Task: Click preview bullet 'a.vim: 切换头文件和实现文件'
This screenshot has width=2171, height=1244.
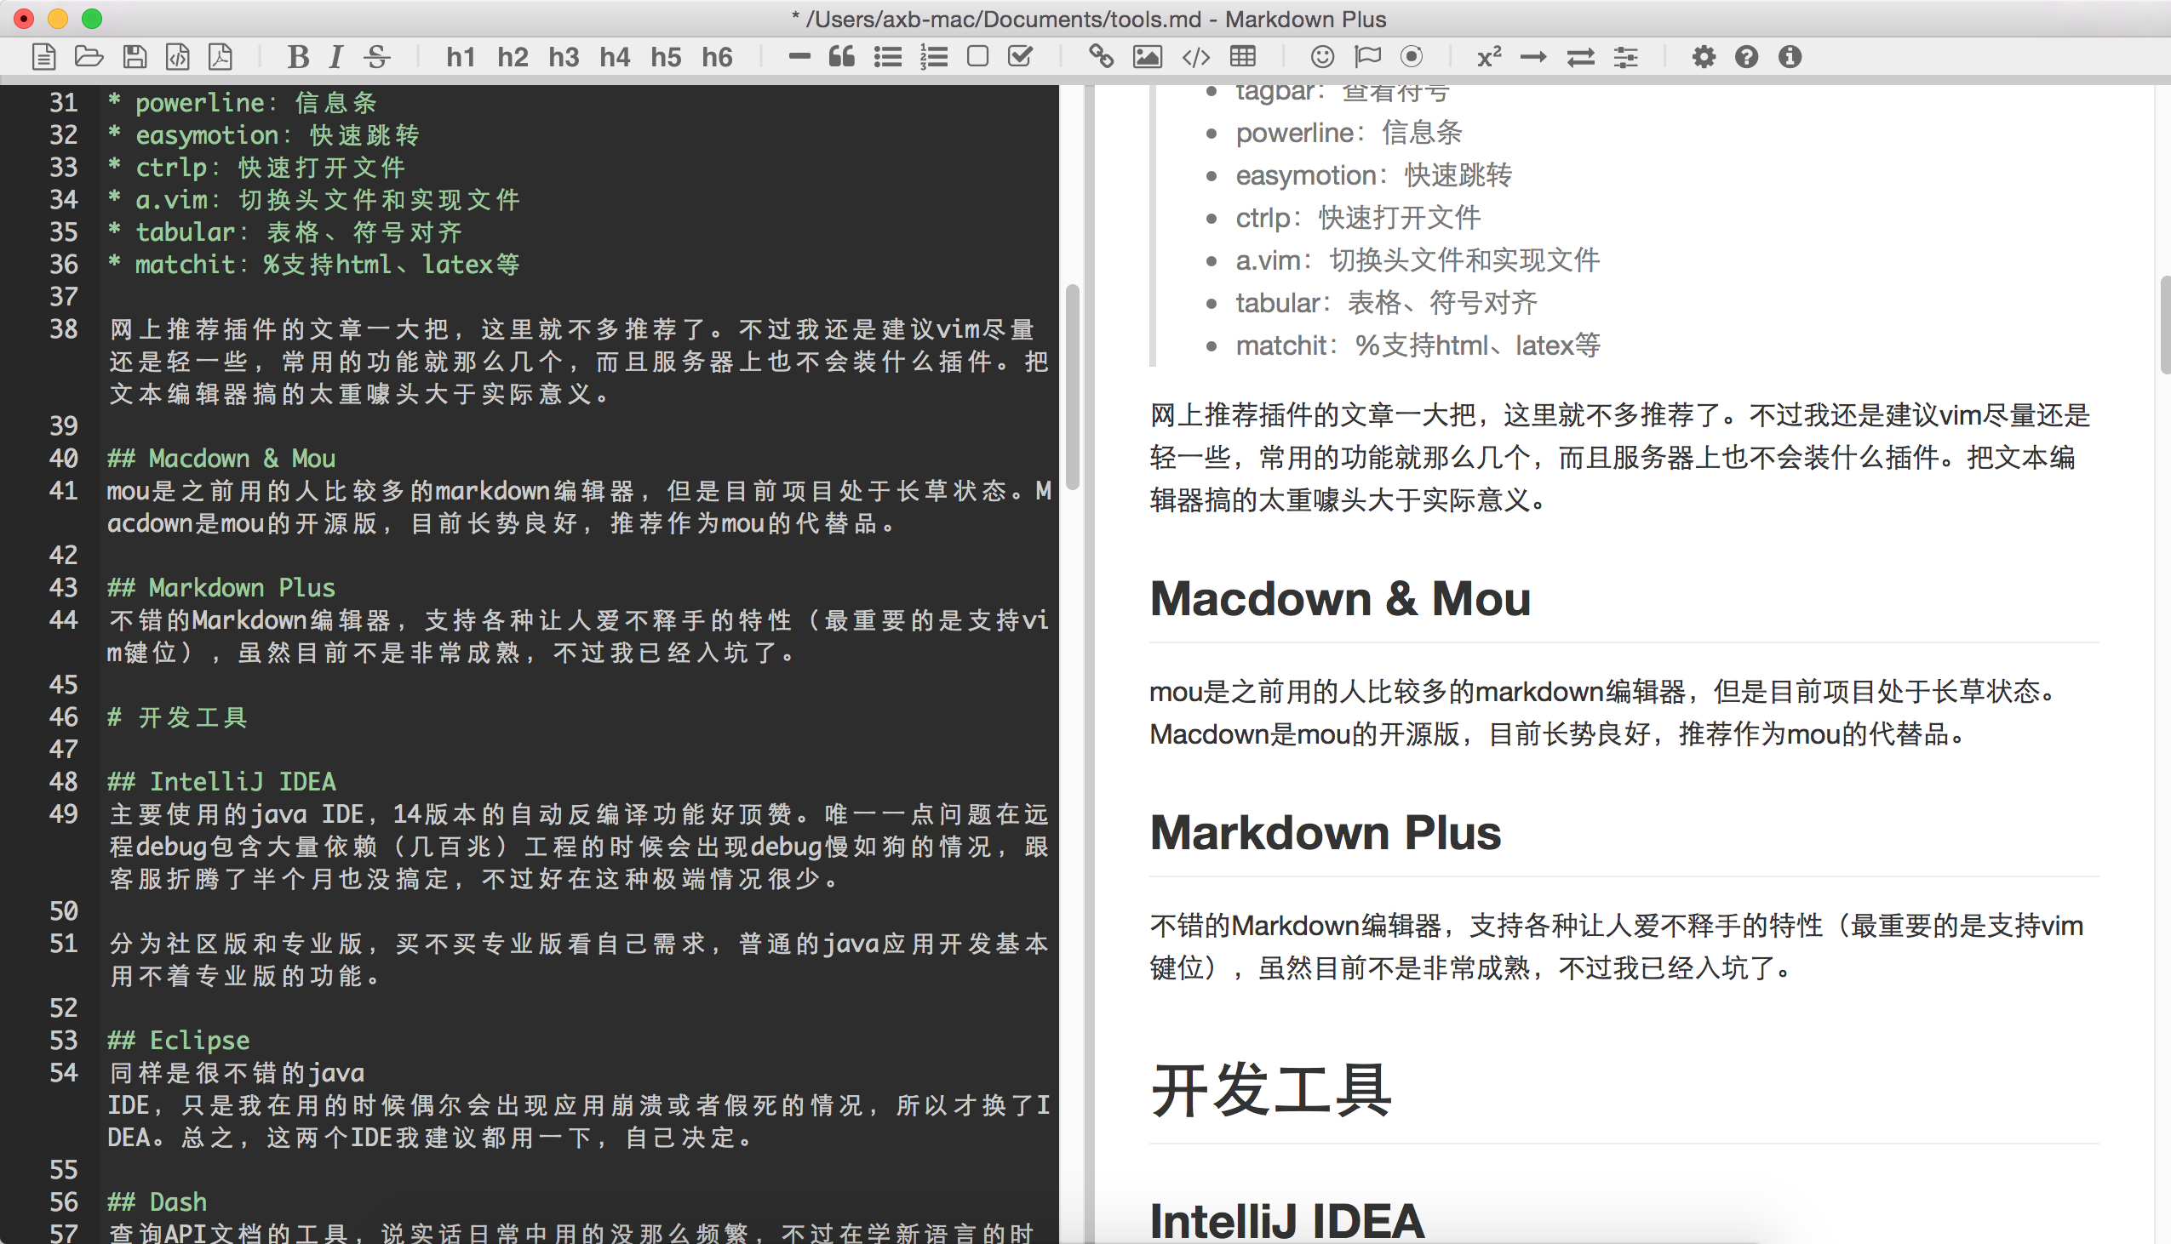Action: pos(1418,260)
